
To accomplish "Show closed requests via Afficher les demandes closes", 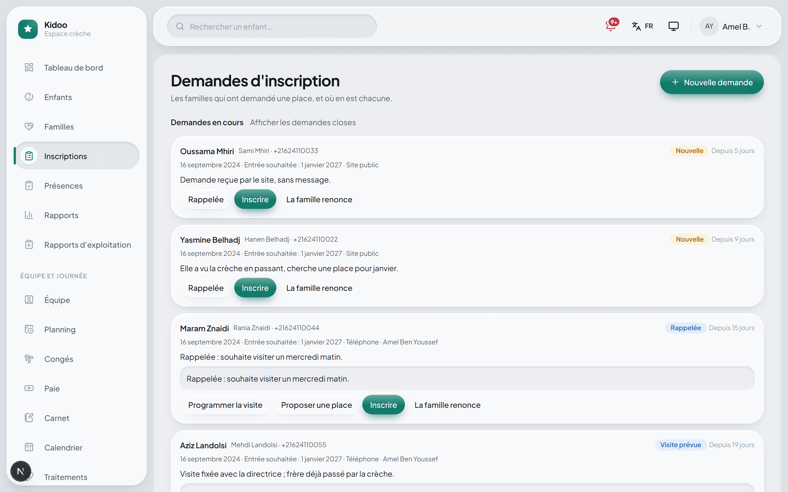I will pyautogui.click(x=303, y=122).
